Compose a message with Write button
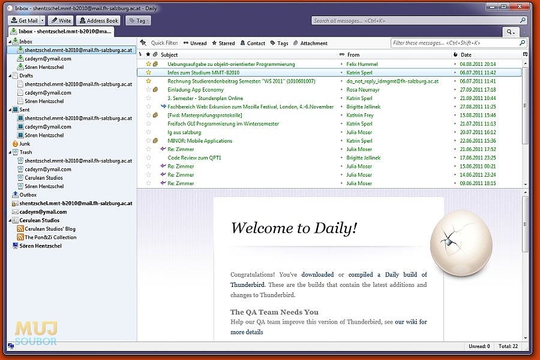Viewport: 540px width, 360px height. (61, 20)
